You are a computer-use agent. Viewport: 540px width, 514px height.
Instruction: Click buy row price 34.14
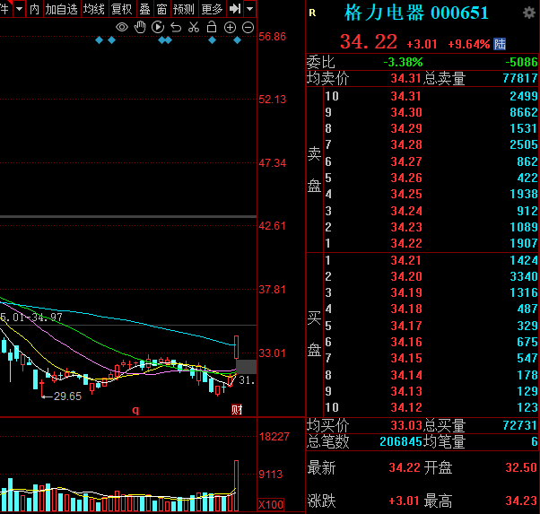pos(406,375)
